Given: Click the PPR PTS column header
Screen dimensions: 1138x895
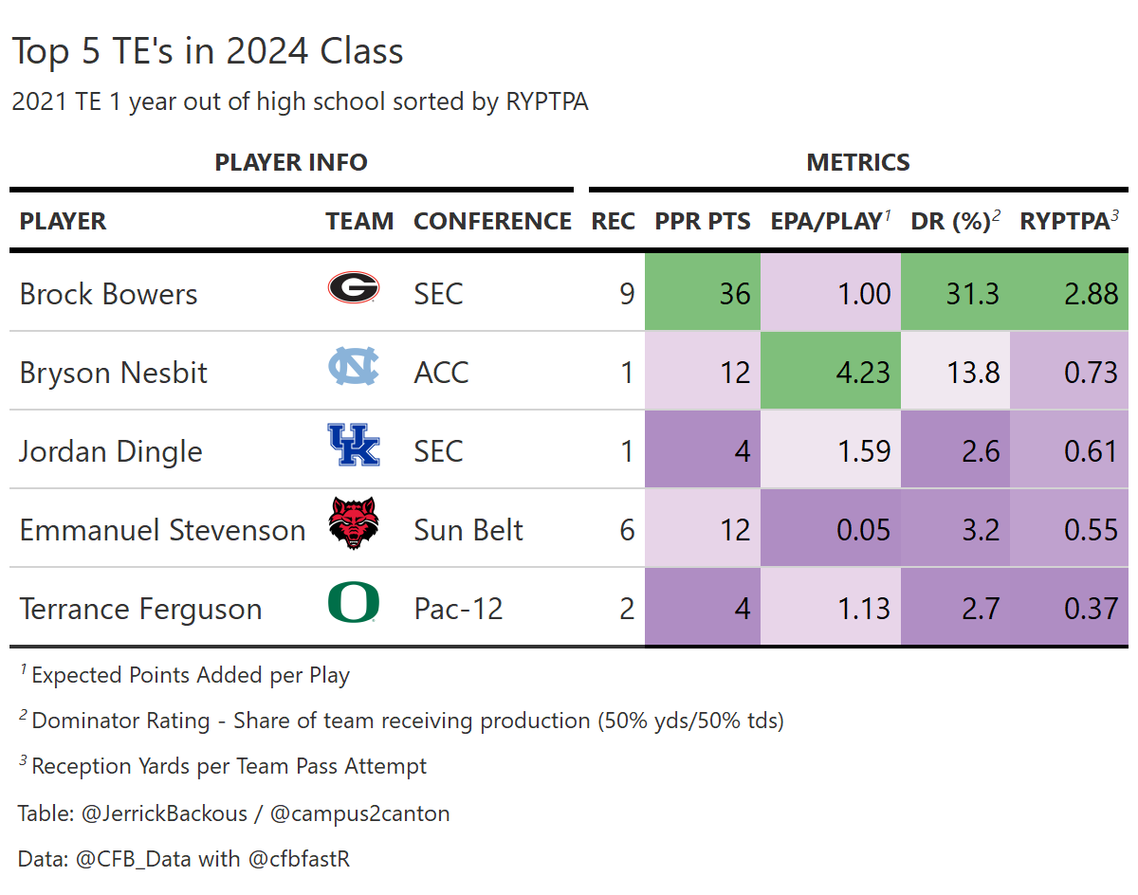Looking at the screenshot, I should [703, 222].
